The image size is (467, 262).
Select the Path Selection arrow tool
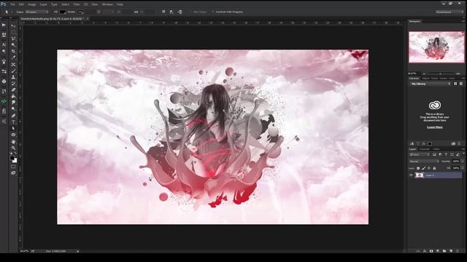[13, 128]
